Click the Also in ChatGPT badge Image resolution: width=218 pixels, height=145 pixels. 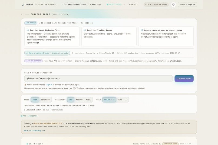point(34,61)
